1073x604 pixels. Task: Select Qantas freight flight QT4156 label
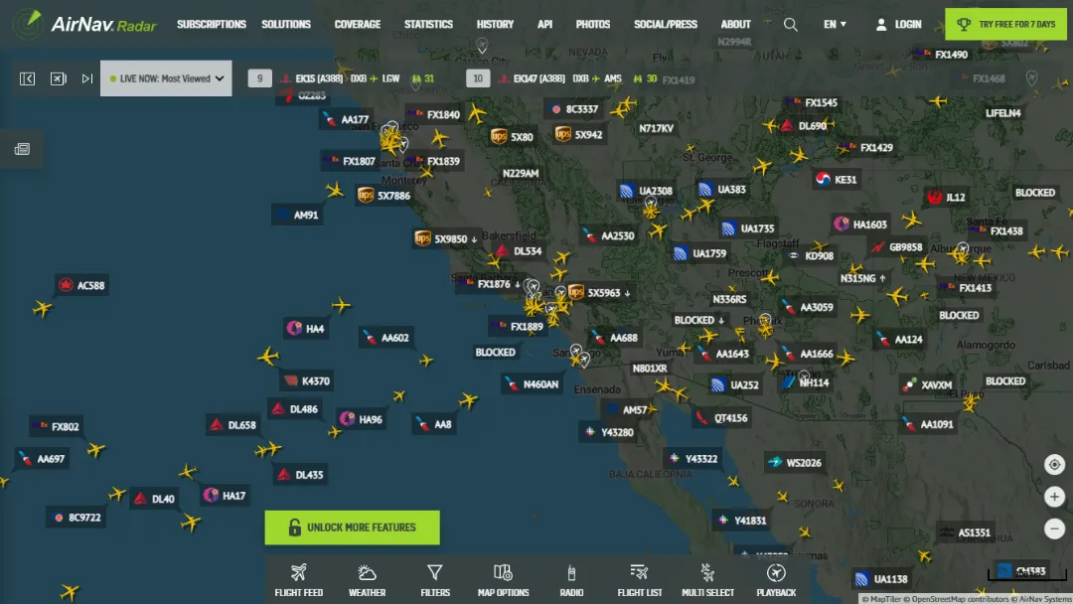pyautogui.click(x=722, y=418)
